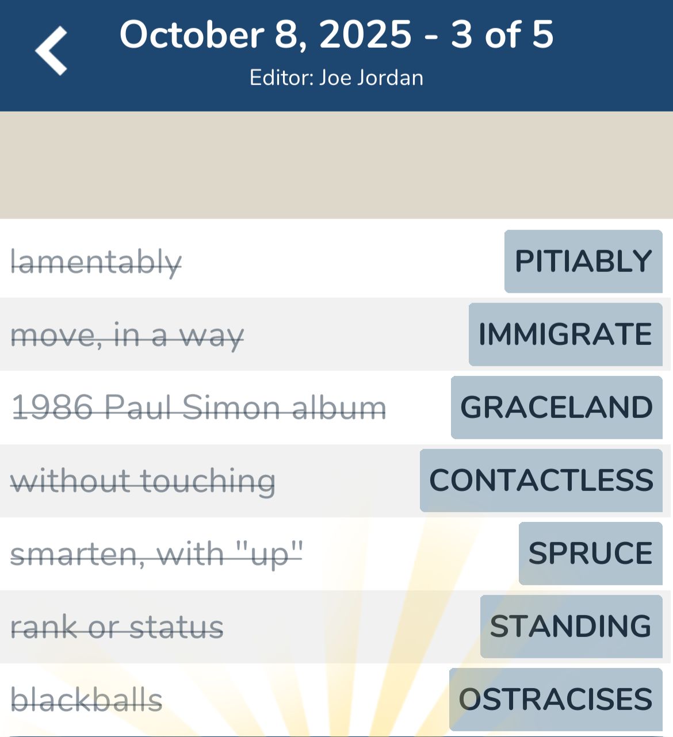
Task: Click the 'Editor: Joe Jordan' subtitle
Action: tap(336, 78)
